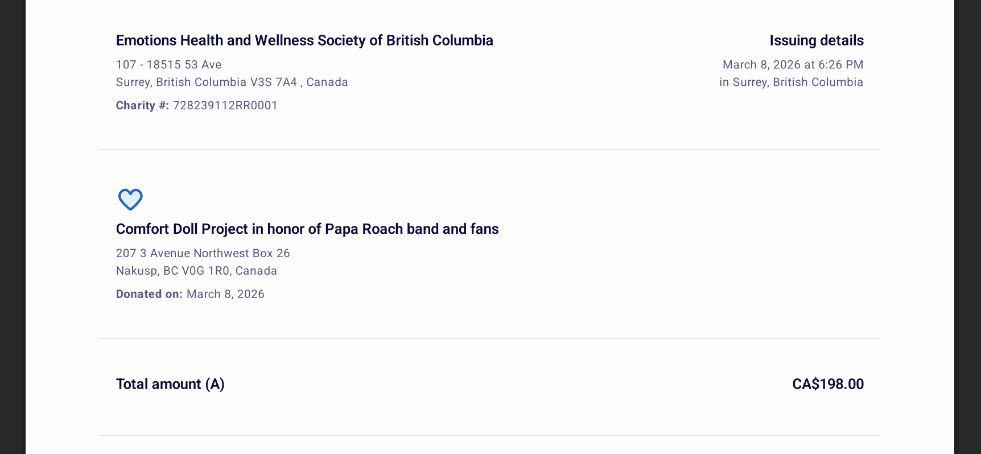The image size is (981, 454).
Task: Click the 107 - 18515 53 Ave address line
Action: [169, 65]
